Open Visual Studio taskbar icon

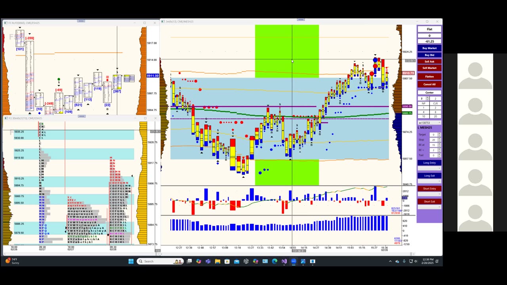click(x=284, y=261)
